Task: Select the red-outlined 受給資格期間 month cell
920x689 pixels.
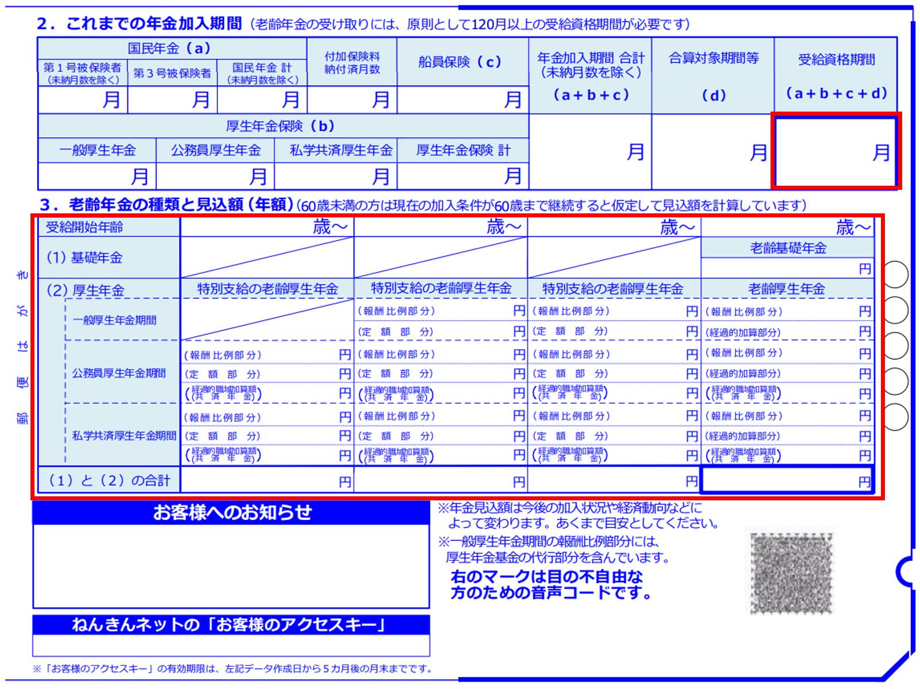Action: 835,152
